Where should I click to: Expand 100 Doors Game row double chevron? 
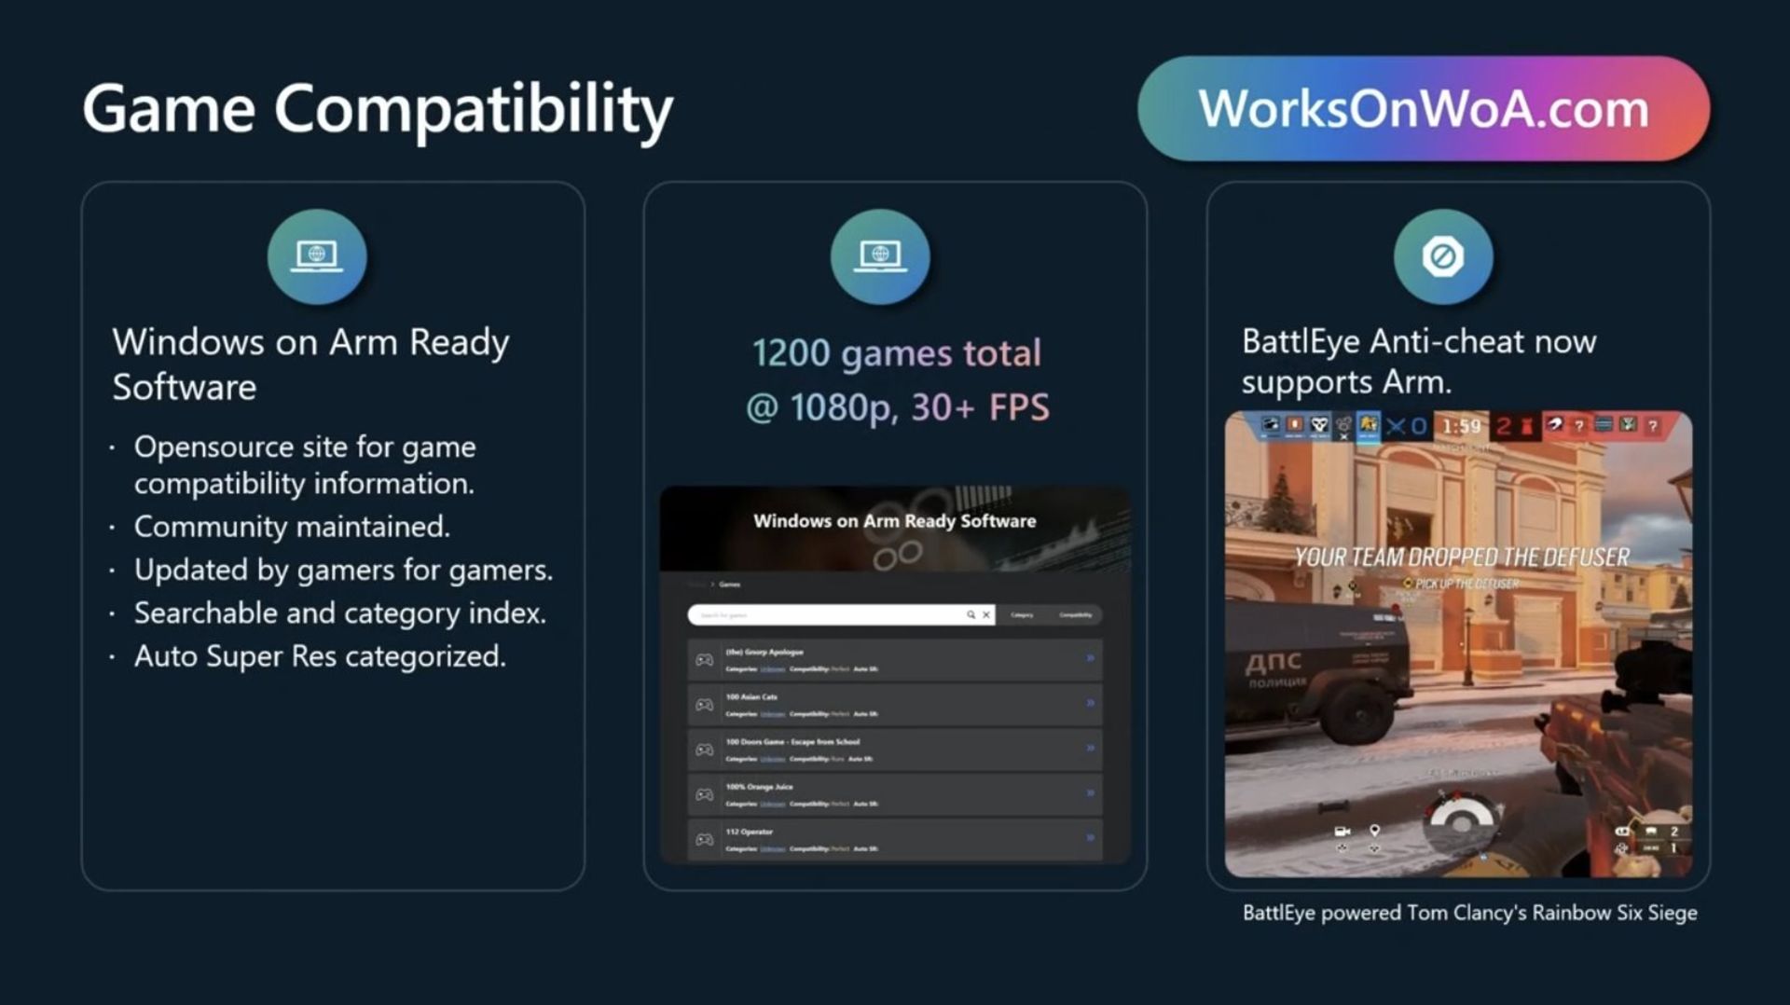(x=1090, y=748)
